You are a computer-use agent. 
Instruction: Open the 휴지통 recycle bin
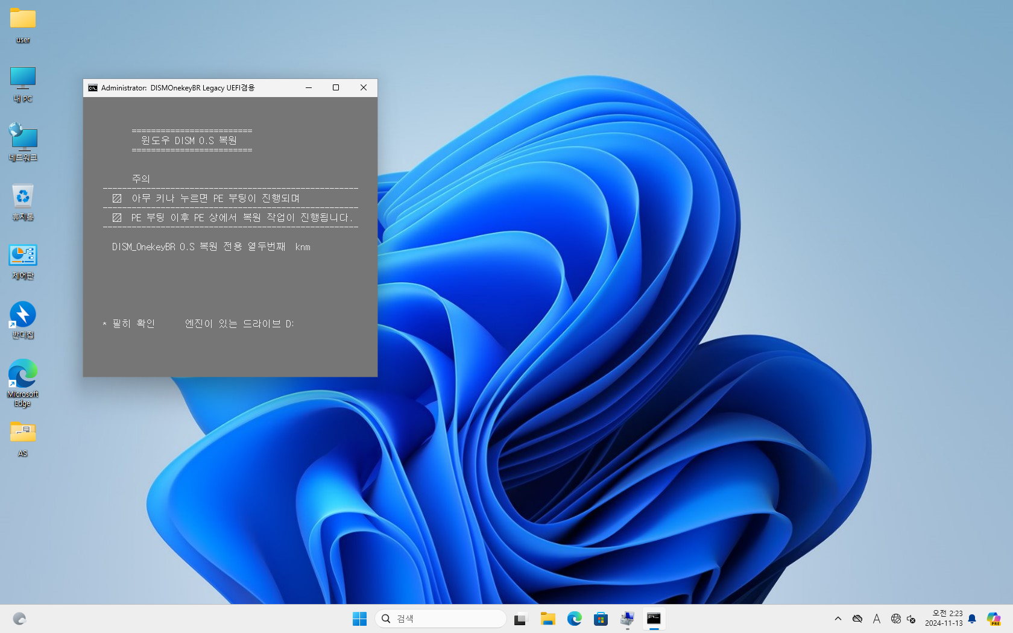coord(23,202)
